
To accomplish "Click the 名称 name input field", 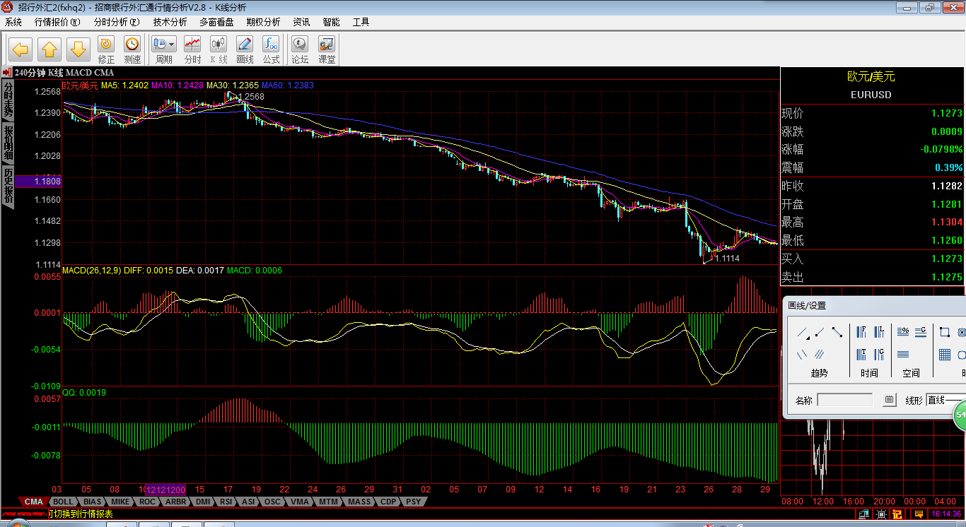I will click(x=844, y=401).
